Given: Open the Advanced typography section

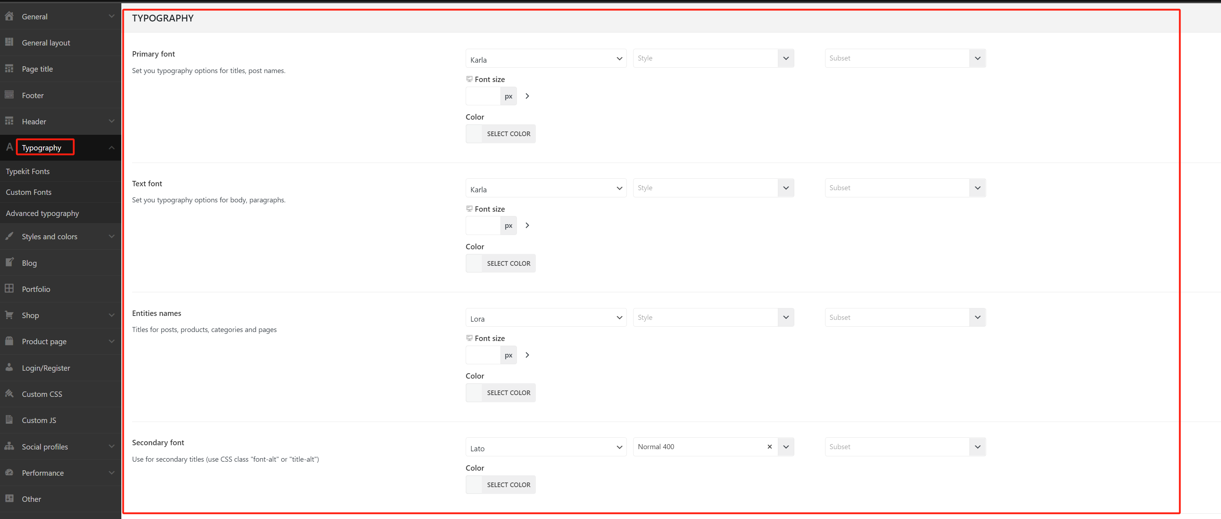Looking at the screenshot, I should coord(42,213).
